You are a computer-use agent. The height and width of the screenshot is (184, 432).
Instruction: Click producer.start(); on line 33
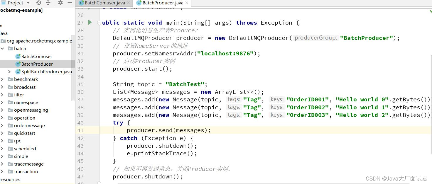tap(142, 69)
